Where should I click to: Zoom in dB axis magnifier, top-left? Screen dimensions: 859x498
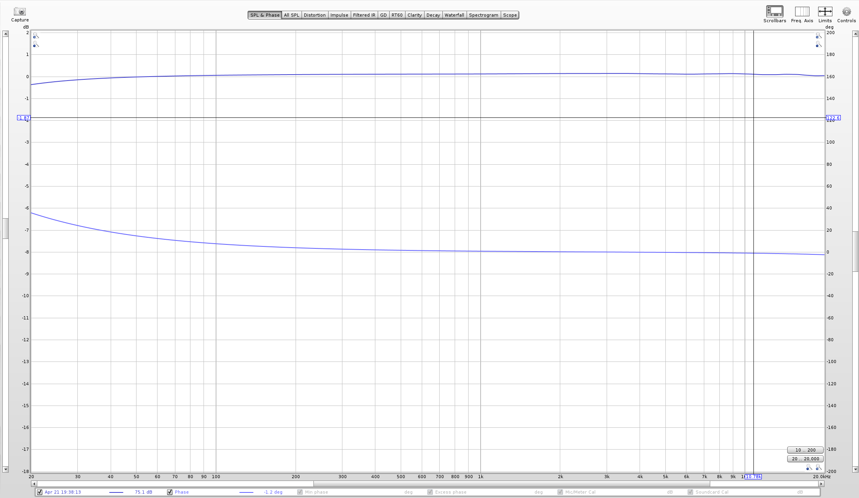[36, 36]
